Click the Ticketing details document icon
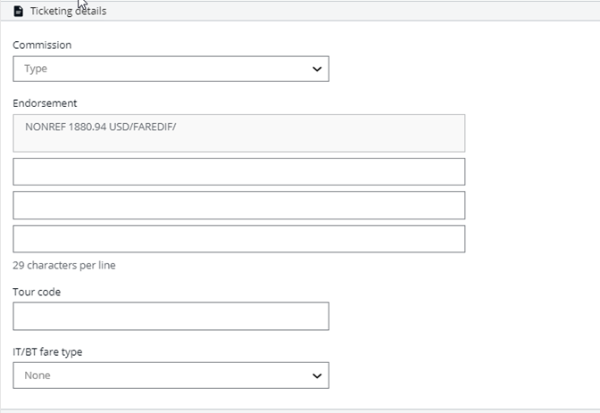Image resolution: width=600 pixels, height=413 pixels. point(18,11)
